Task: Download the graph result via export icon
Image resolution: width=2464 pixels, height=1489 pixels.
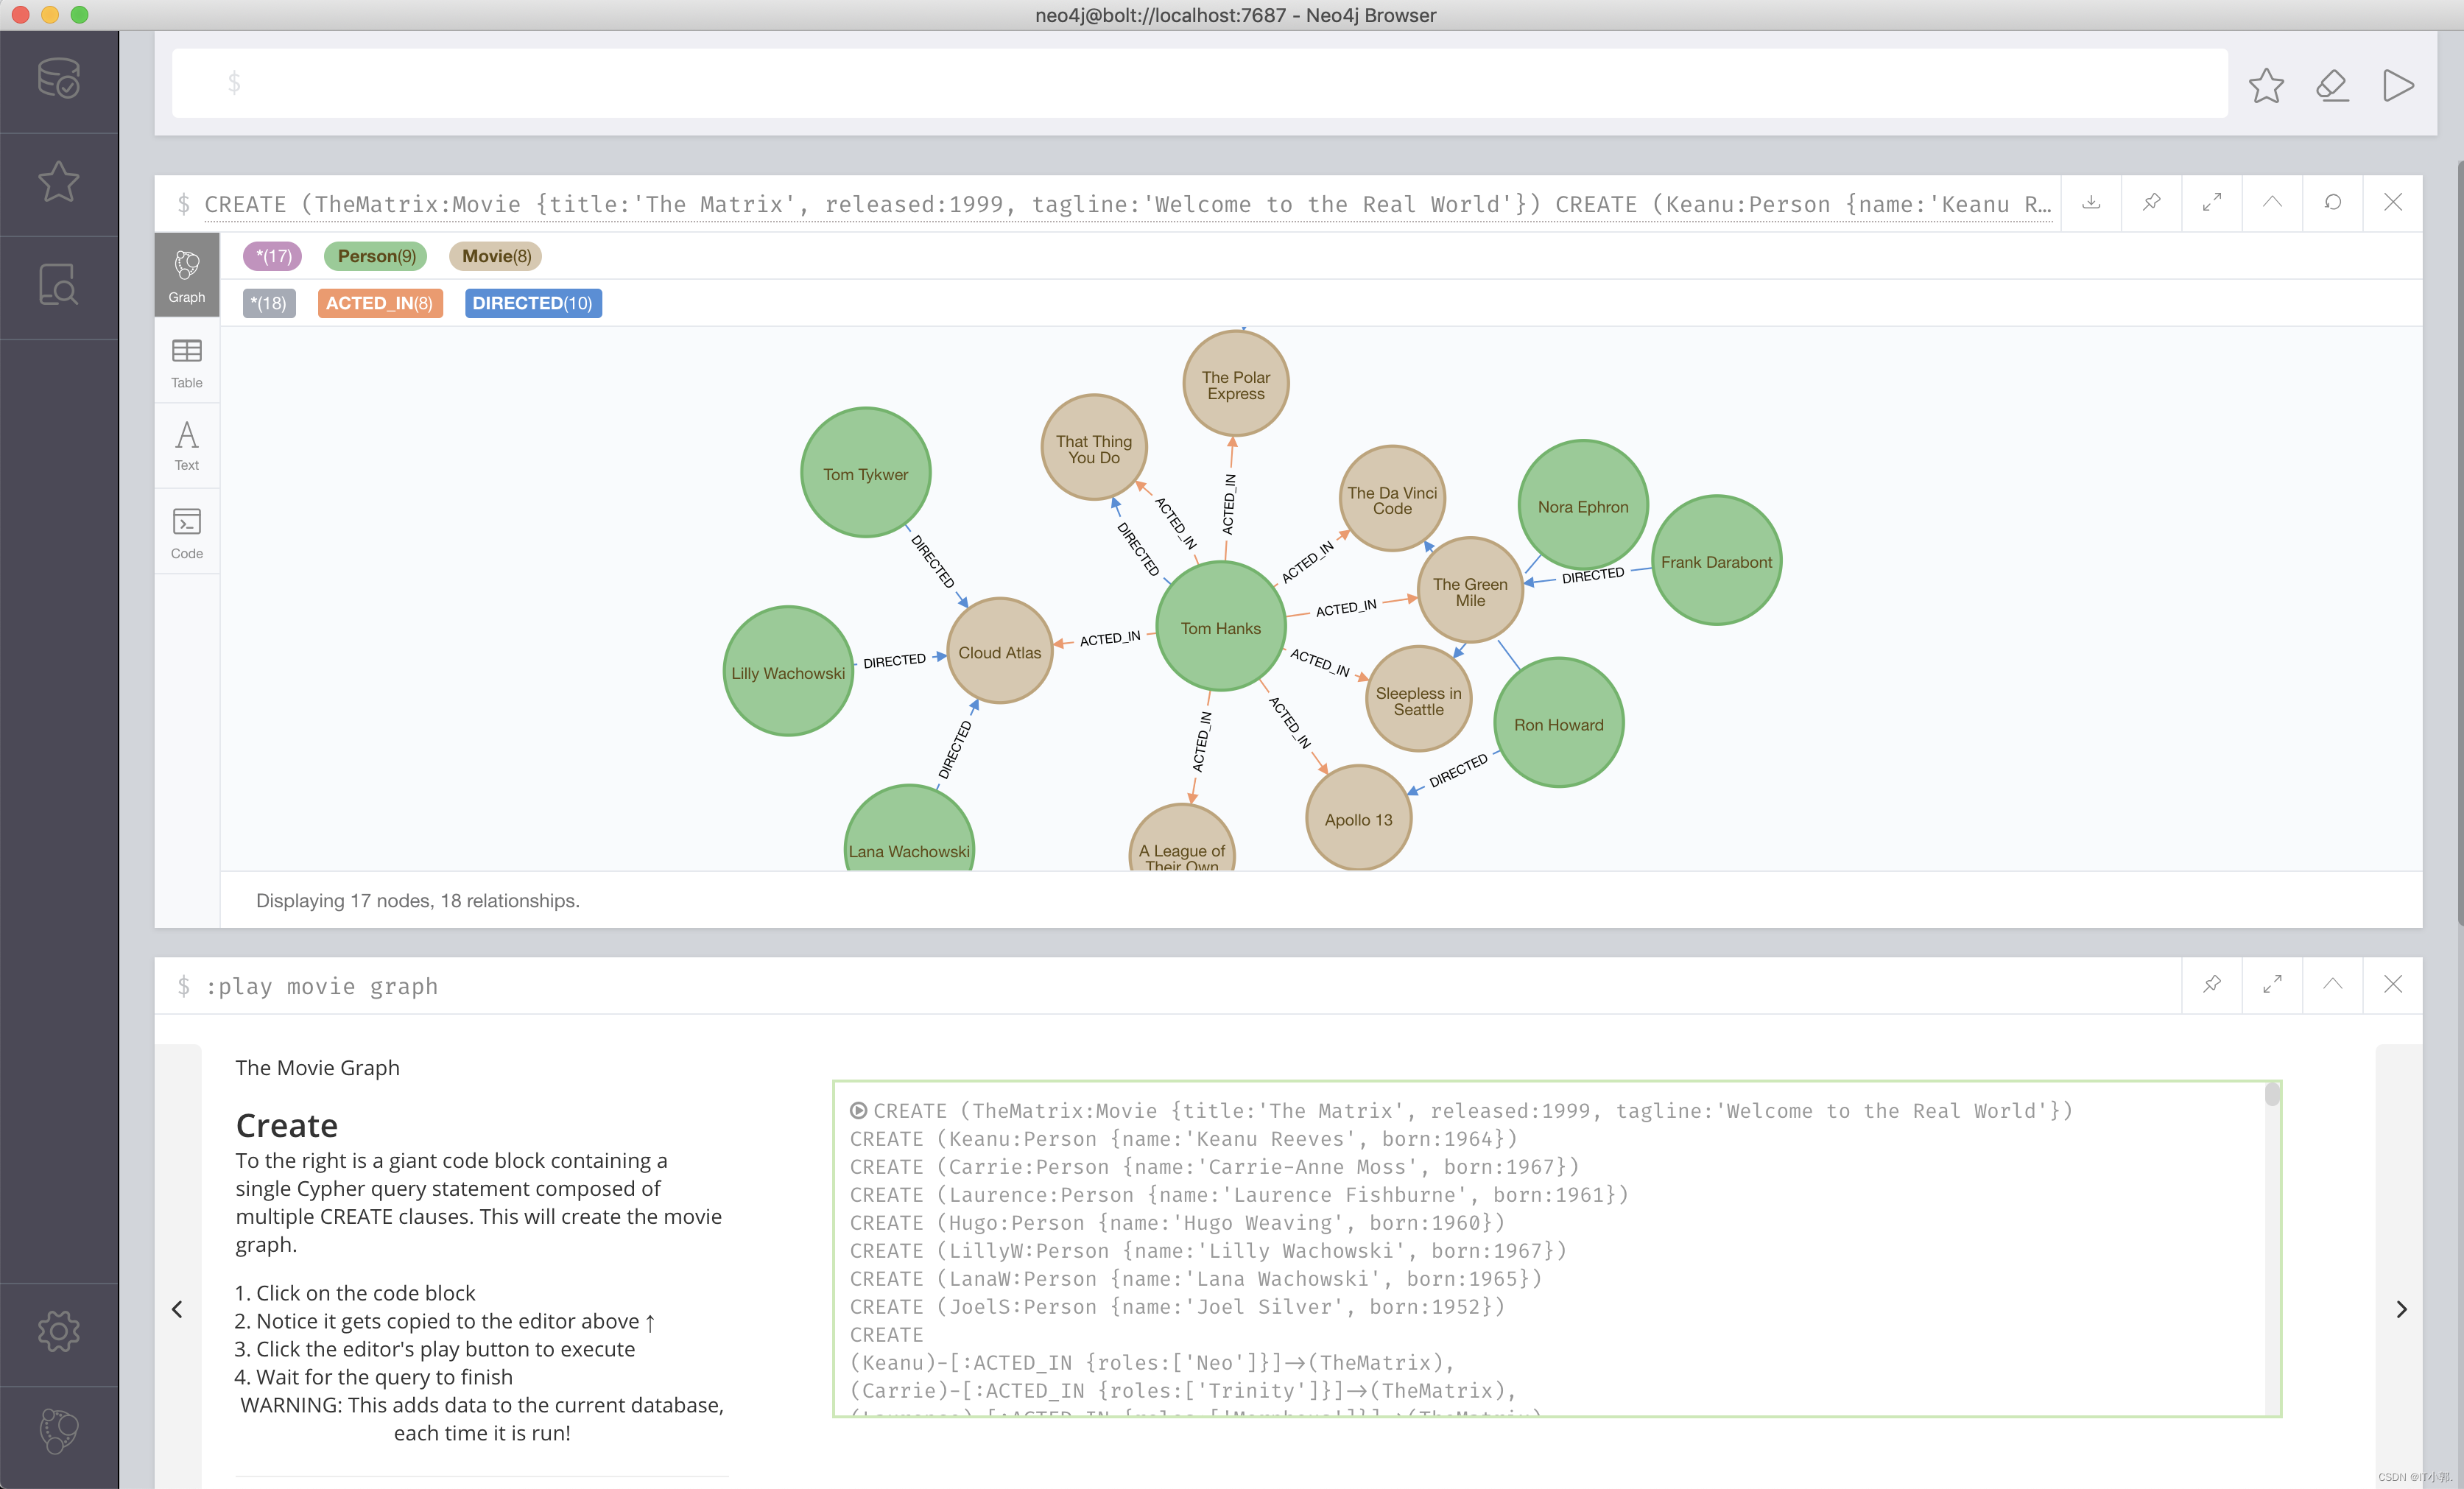Action: [x=2091, y=203]
